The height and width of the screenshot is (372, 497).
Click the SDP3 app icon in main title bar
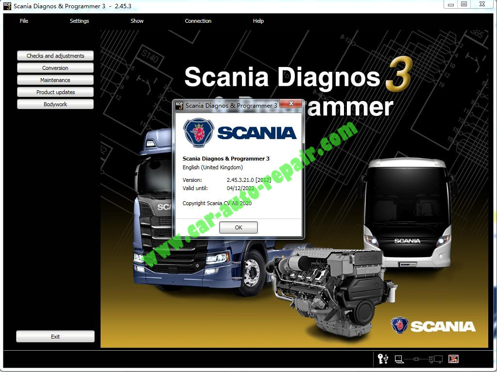tap(7, 6)
